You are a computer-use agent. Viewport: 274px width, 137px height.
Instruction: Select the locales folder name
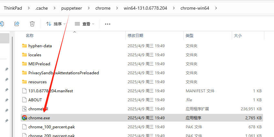35,55
